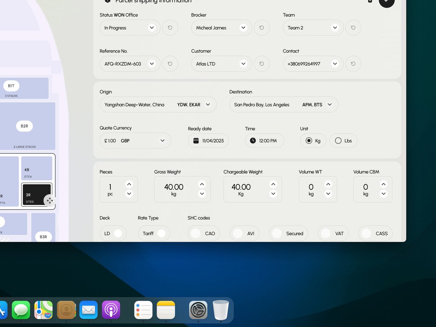Viewport: 436px width, 327px height.
Task: Open Destination San Pedro Bay dropdown
Action: point(284,105)
